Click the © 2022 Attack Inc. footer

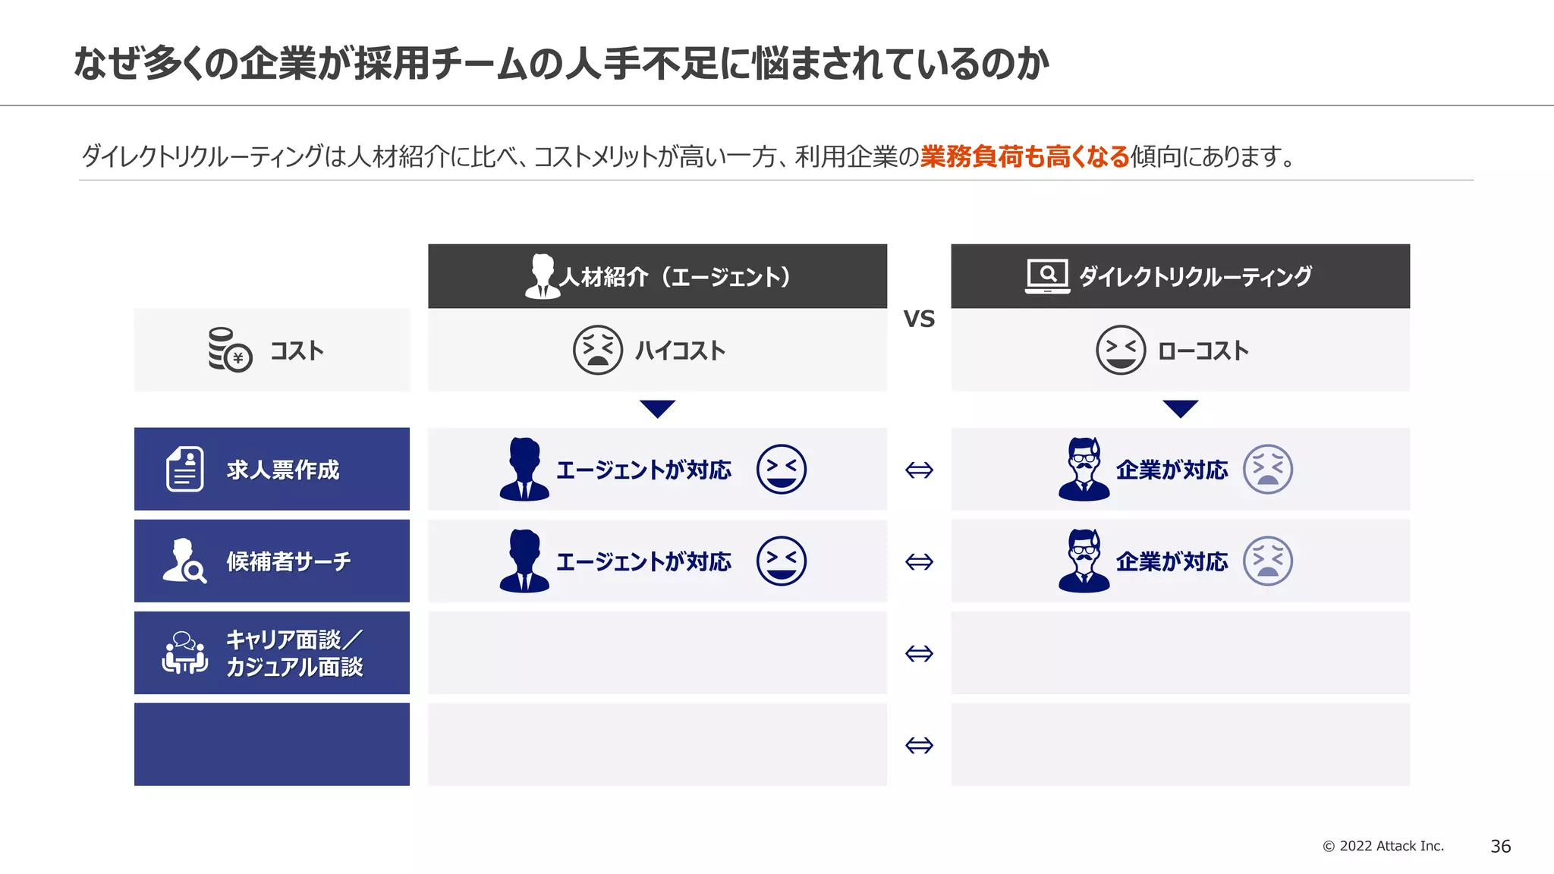pos(1383,846)
